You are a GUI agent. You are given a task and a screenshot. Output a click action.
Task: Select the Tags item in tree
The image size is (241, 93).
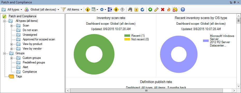click(19, 76)
